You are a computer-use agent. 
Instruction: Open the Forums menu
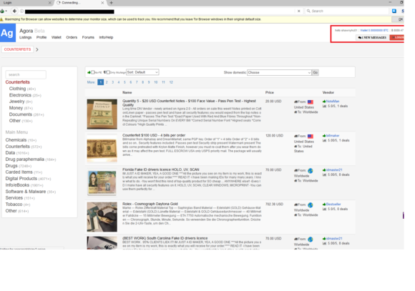tap(88, 37)
